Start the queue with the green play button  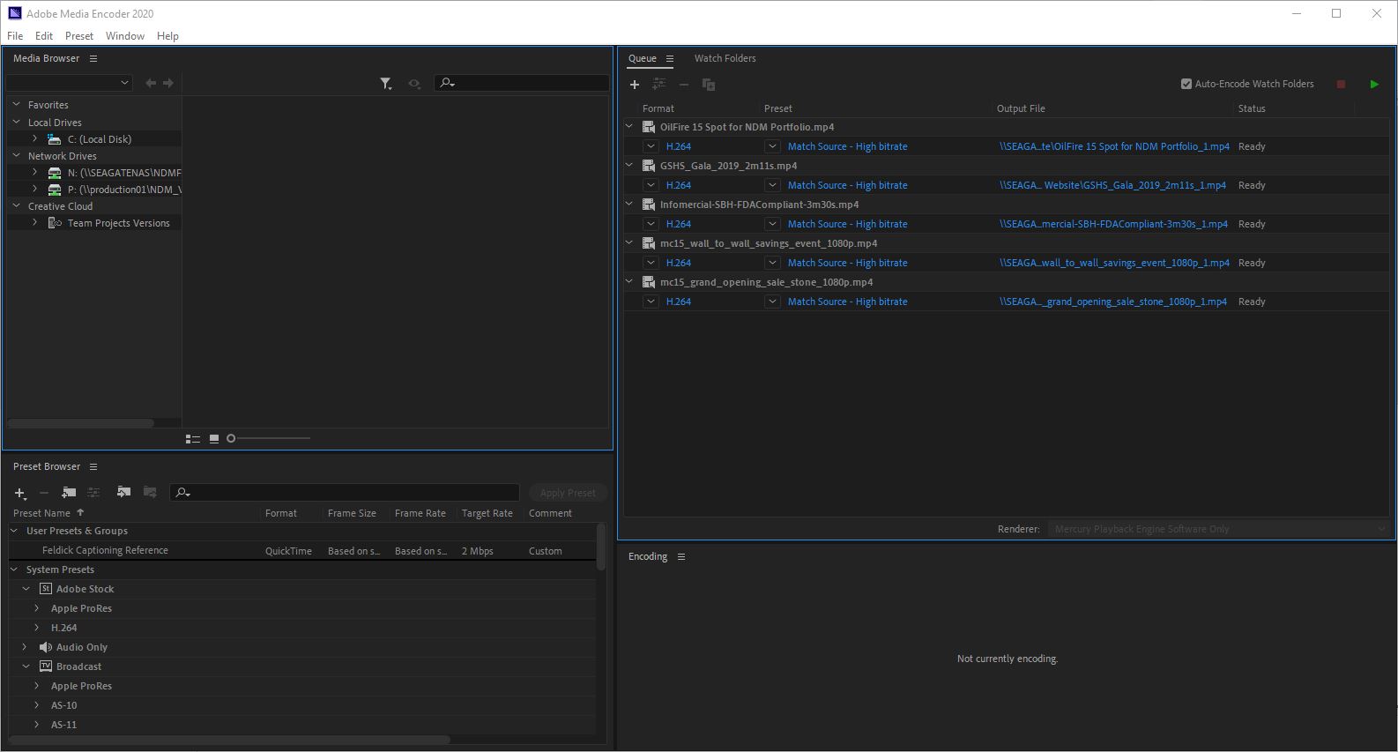tap(1374, 85)
